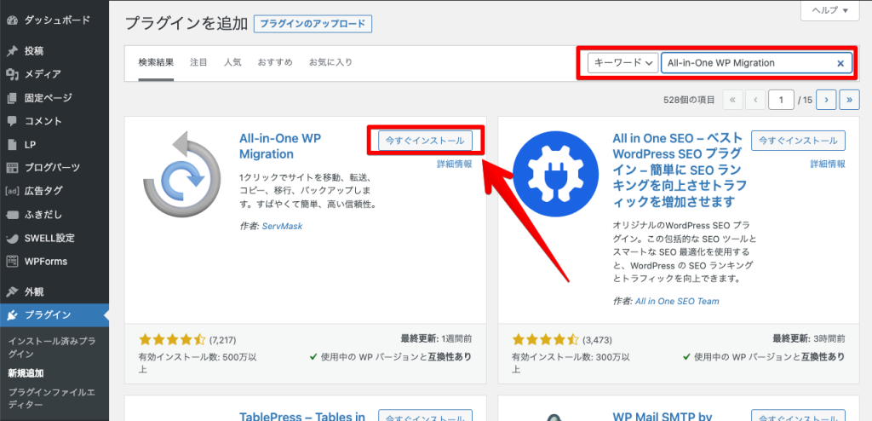Install the WP Mail SMTP plugin

click(x=798, y=415)
